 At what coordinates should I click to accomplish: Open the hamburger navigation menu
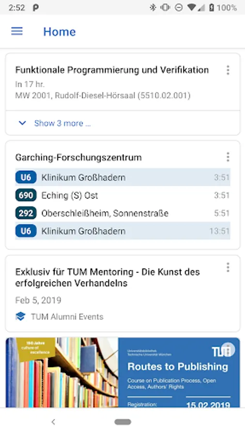[17, 31]
